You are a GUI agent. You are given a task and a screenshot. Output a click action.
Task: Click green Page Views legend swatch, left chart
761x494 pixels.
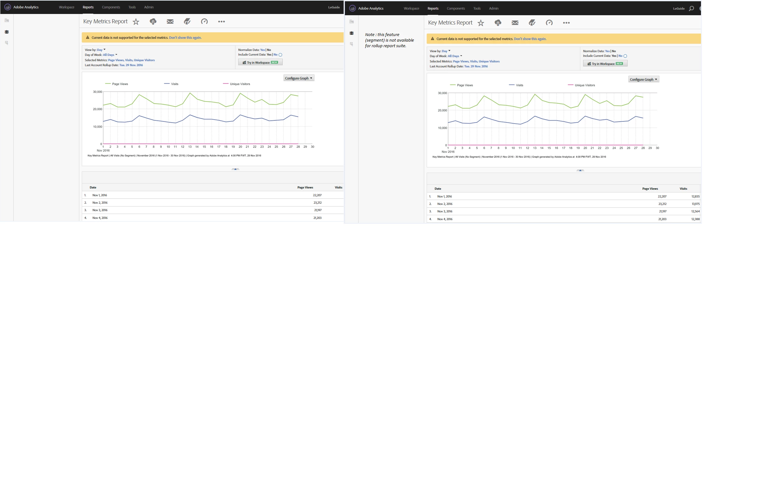[x=108, y=84]
